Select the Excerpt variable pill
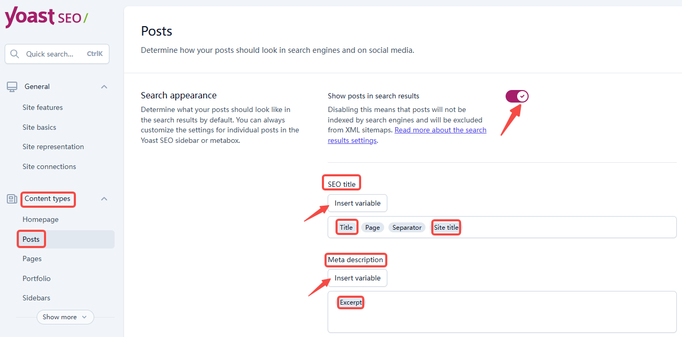Viewport: 682px width, 337px height. 350,302
